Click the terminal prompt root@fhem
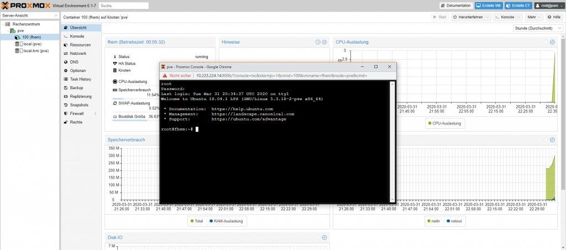Viewport: 566px width, 250px height. click(x=177, y=129)
